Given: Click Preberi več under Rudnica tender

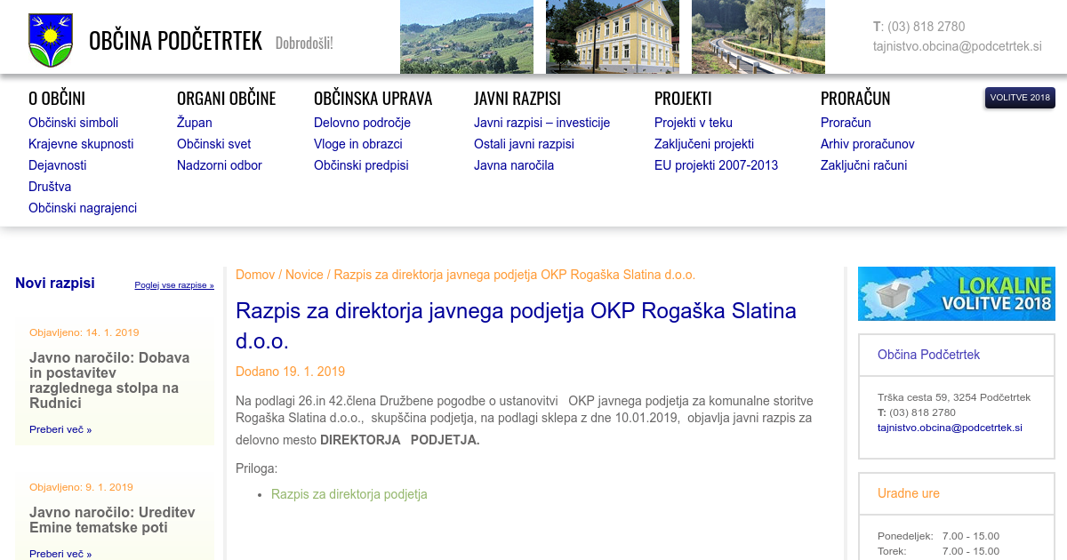Looking at the screenshot, I should click(60, 429).
